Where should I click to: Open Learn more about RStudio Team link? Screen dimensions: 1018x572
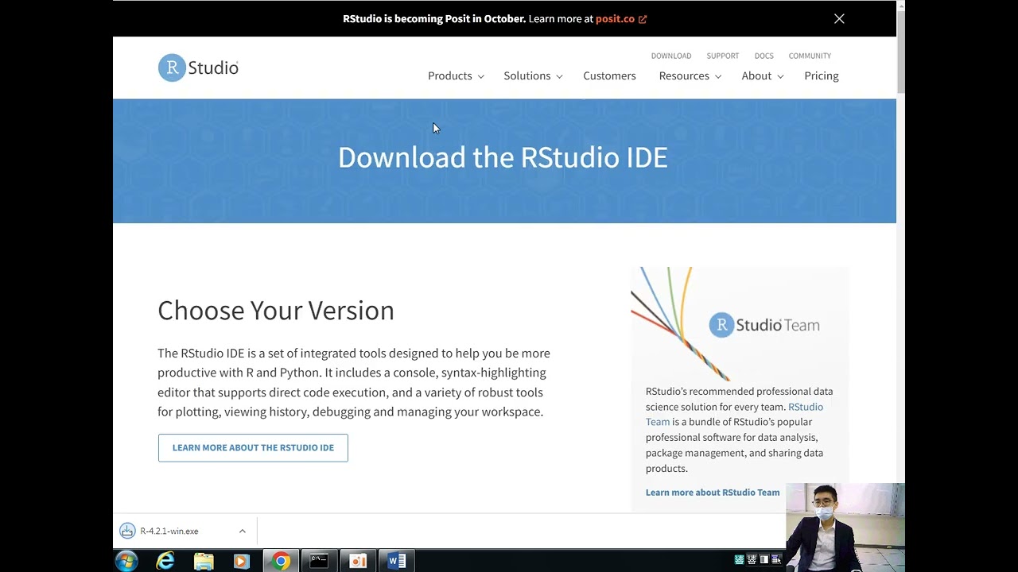pyautogui.click(x=713, y=493)
